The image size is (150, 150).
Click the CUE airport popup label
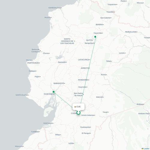pos(78,107)
